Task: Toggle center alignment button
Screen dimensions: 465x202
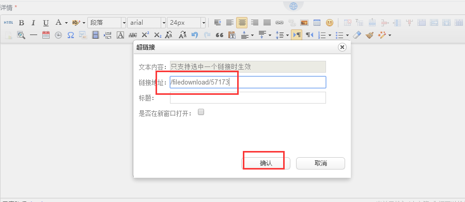Action: pyautogui.click(x=242, y=23)
